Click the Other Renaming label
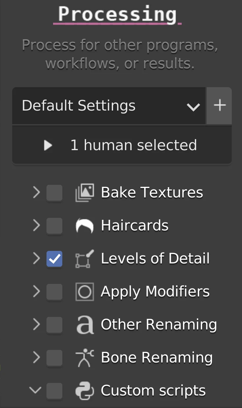 159,325
